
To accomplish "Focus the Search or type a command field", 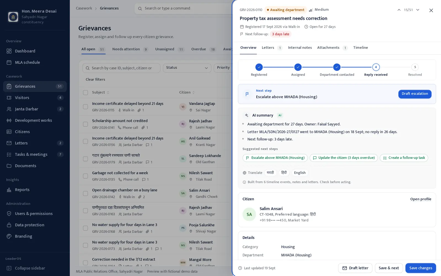I will (x=183, y=8).
